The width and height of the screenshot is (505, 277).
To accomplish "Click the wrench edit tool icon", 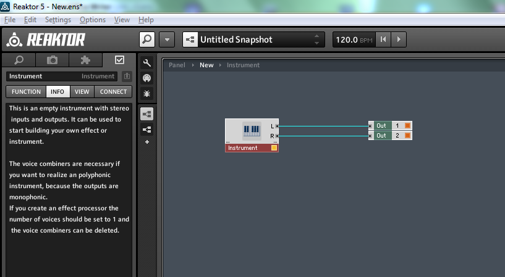I will coord(147,63).
